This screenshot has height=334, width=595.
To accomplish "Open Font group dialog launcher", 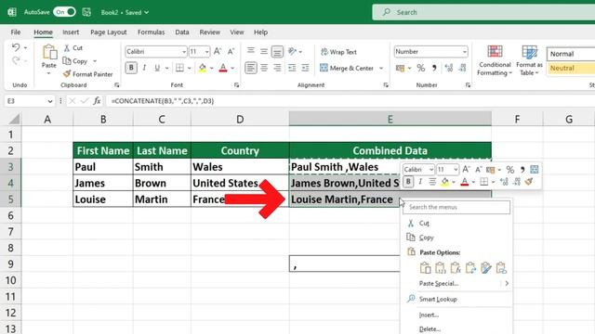I will [236, 85].
